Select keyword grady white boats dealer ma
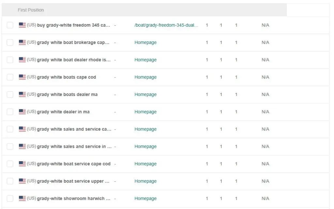 click(x=67, y=94)
